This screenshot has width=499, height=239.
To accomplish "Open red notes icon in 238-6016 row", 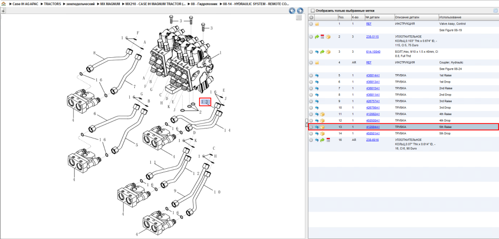I will point(328,140).
